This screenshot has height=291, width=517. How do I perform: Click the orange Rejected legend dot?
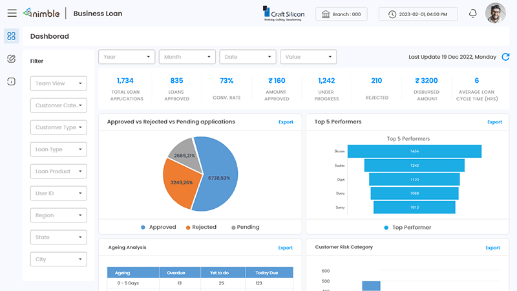tap(188, 228)
